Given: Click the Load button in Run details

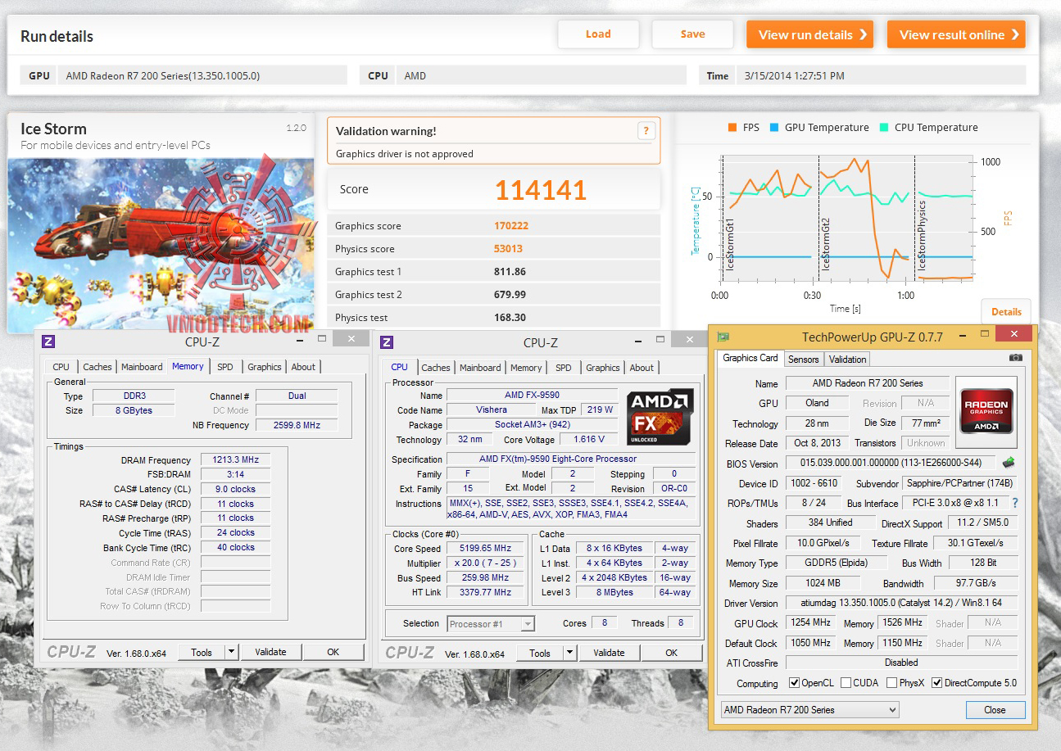Looking at the screenshot, I should [x=598, y=34].
